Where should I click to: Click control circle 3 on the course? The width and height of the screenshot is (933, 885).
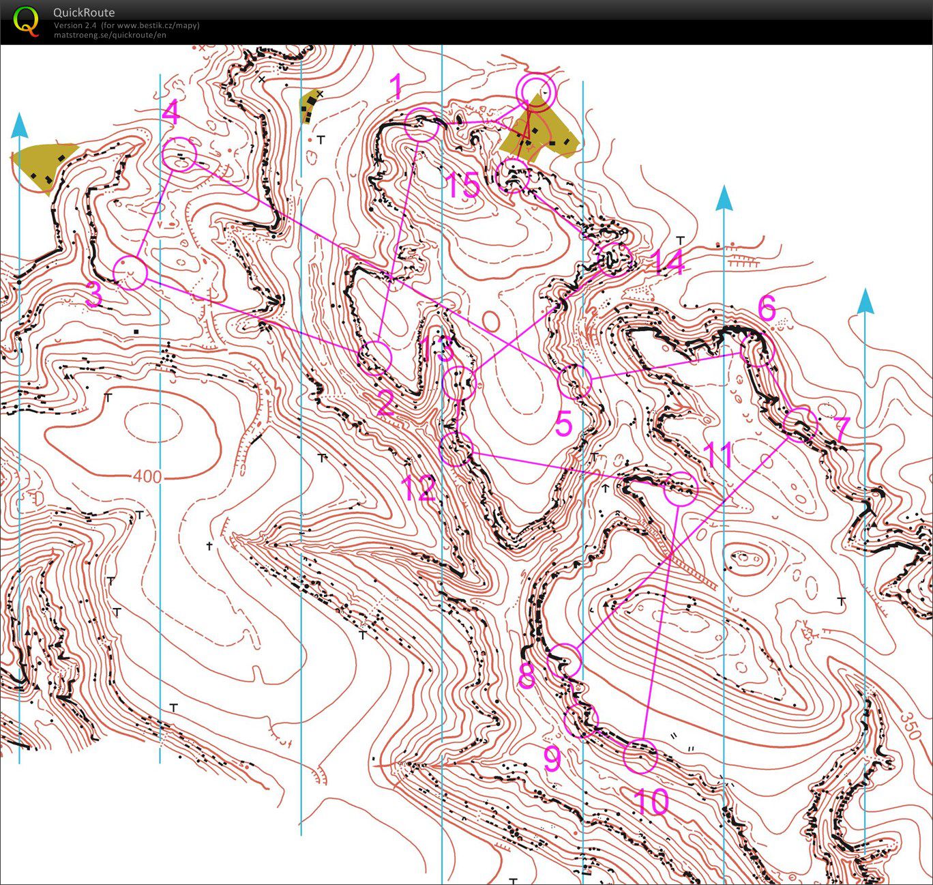tap(130, 272)
